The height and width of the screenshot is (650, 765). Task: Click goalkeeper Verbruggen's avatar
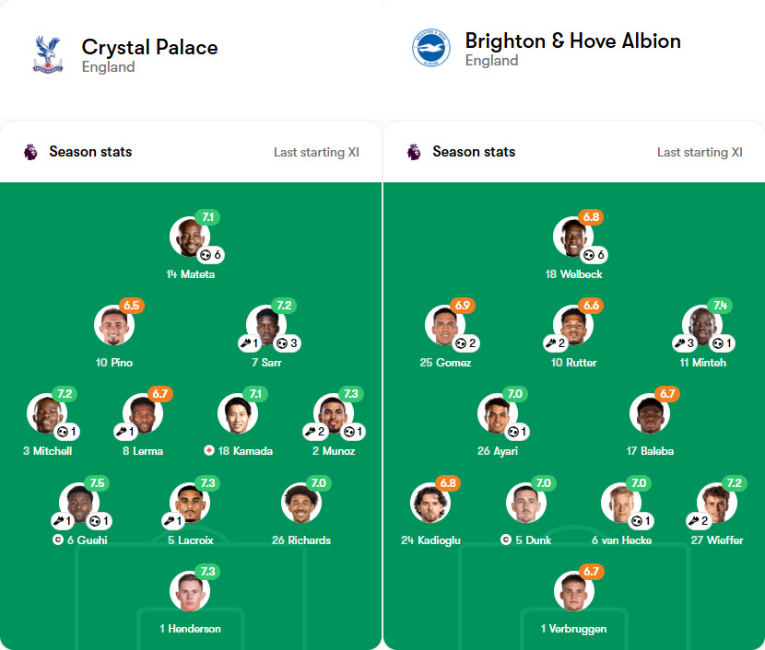click(x=573, y=593)
